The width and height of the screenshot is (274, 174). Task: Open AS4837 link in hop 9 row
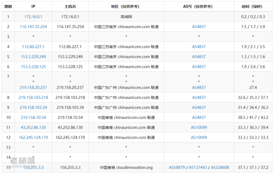(x=199, y=108)
